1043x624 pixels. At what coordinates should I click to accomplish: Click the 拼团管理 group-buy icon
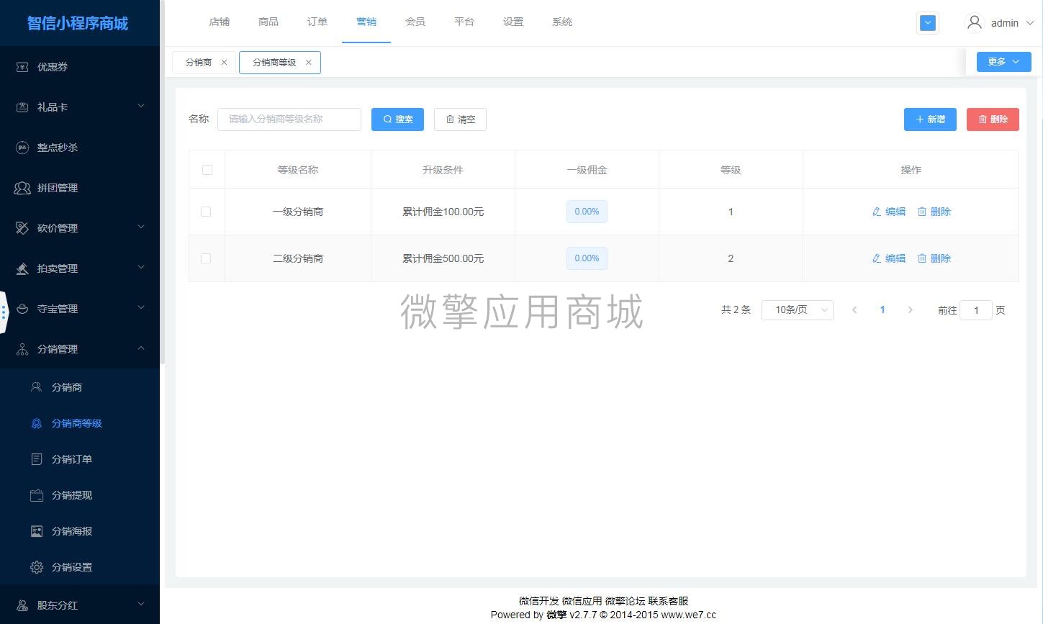pos(22,188)
